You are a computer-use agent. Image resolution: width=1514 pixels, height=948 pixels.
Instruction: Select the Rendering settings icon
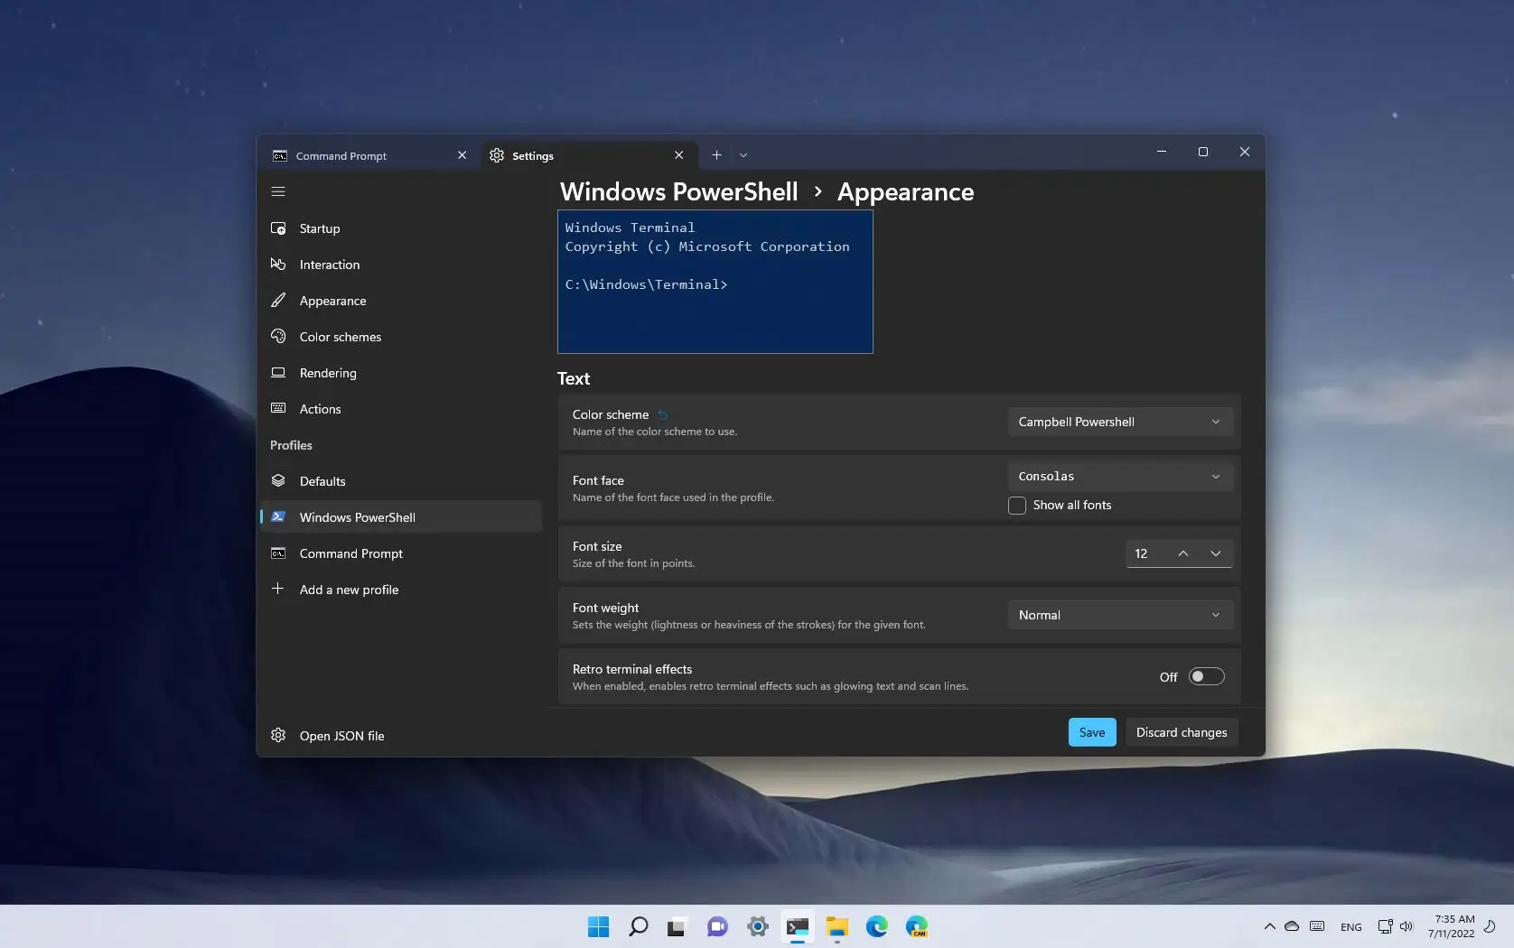[x=278, y=372]
